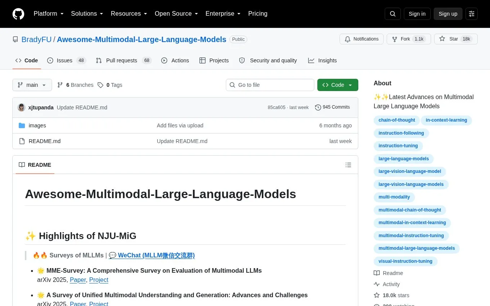Open the Awesome-Multimodal-Large-Language-Models repo link
The image size is (490, 306).
(142, 39)
